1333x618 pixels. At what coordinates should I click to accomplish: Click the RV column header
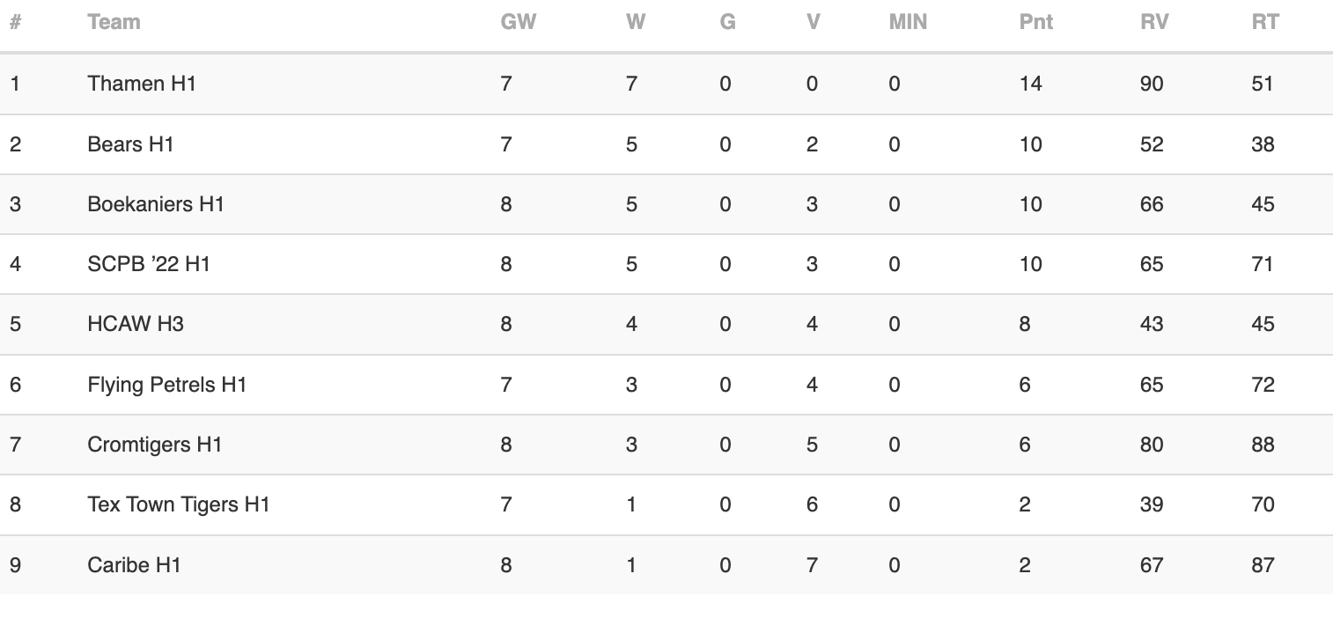(1154, 23)
